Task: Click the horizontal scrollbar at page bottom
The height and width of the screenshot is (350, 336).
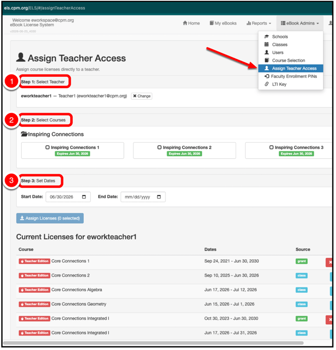Action: click(154, 344)
